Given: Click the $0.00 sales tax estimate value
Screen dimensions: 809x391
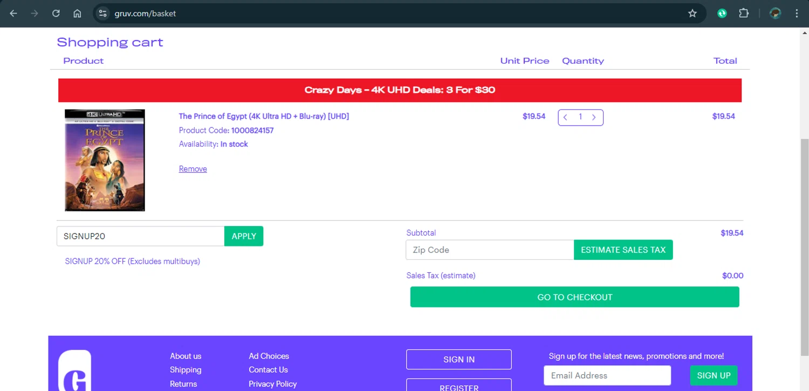Looking at the screenshot, I should [x=732, y=276].
